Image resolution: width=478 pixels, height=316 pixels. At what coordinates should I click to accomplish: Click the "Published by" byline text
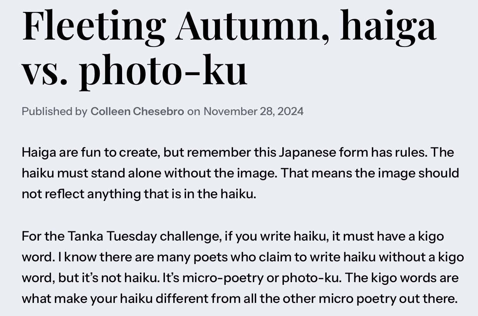pos(54,112)
